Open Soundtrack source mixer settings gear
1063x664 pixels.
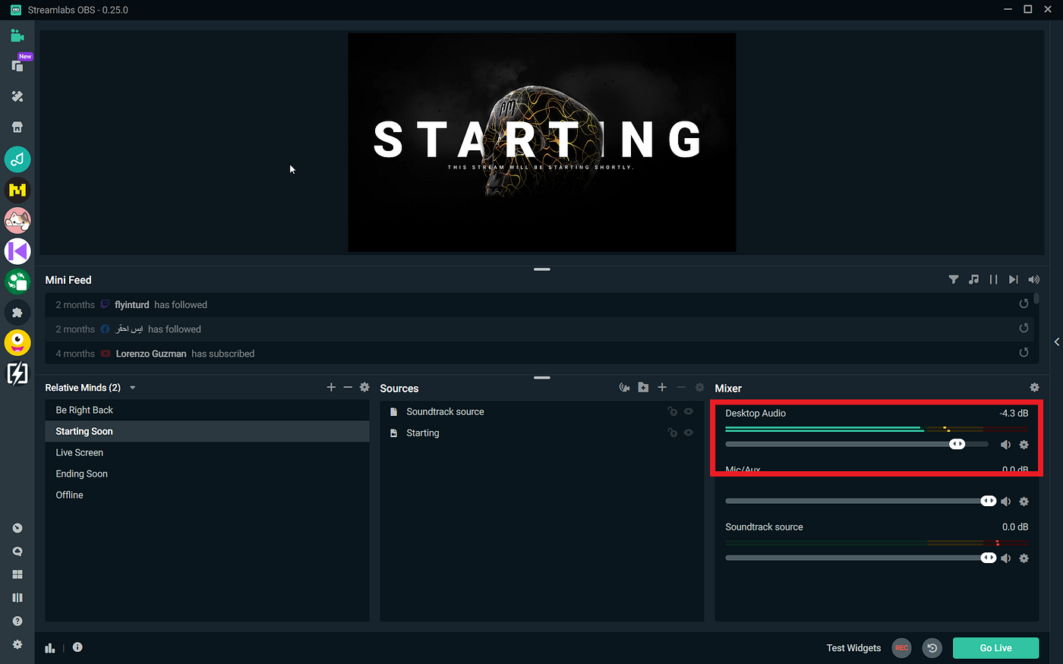[x=1024, y=559]
